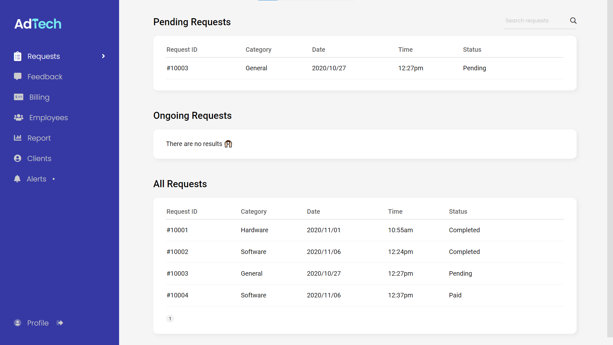The width and height of the screenshot is (613, 345).
Task: Click the Feedback speech bubble icon
Action: point(18,76)
